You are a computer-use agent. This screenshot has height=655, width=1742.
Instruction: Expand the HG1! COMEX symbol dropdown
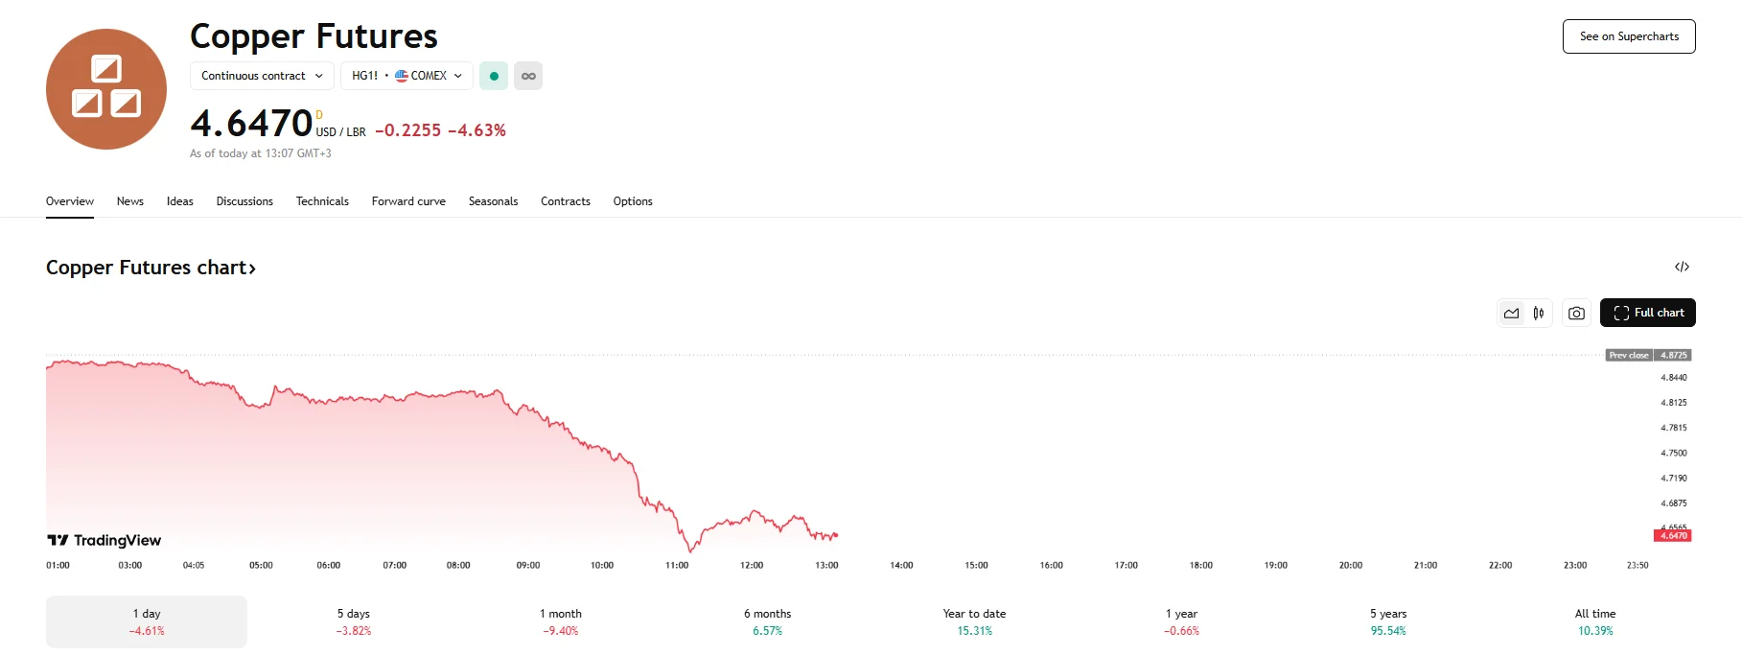tap(406, 76)
